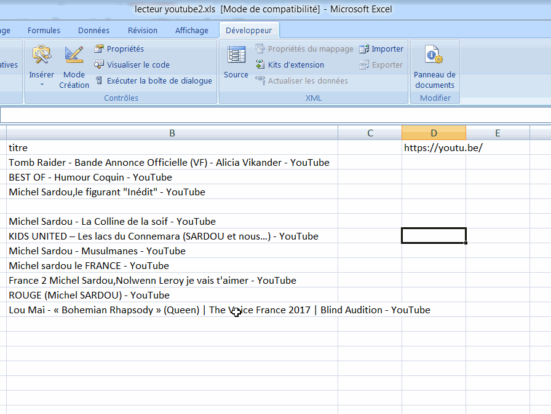
Task: Select column C header
Action: [x=370, y=133]
